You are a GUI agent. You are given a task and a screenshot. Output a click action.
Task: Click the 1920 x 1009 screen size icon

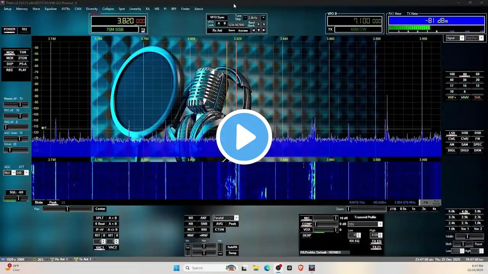pyautogui.click(x=3, y=259)
